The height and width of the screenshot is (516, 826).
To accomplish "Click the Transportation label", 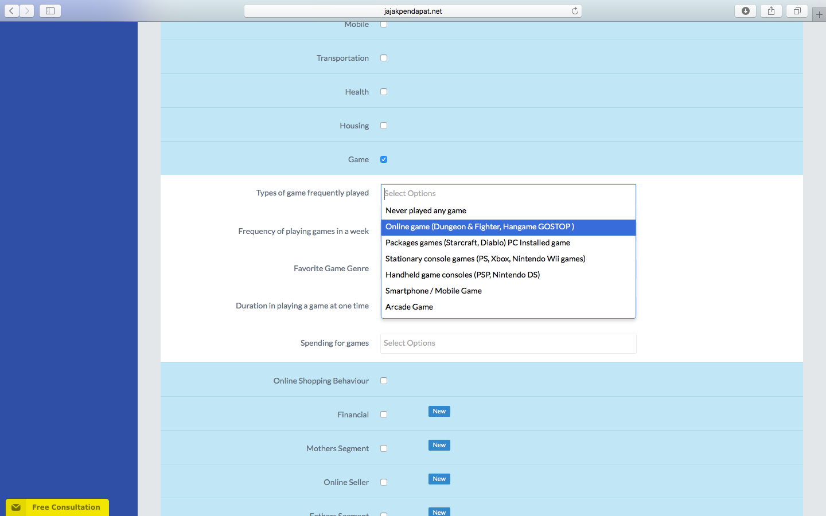I will click(x=342, y=58).
